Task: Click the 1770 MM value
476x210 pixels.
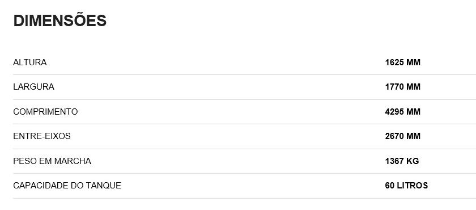Action: point(402,87)
